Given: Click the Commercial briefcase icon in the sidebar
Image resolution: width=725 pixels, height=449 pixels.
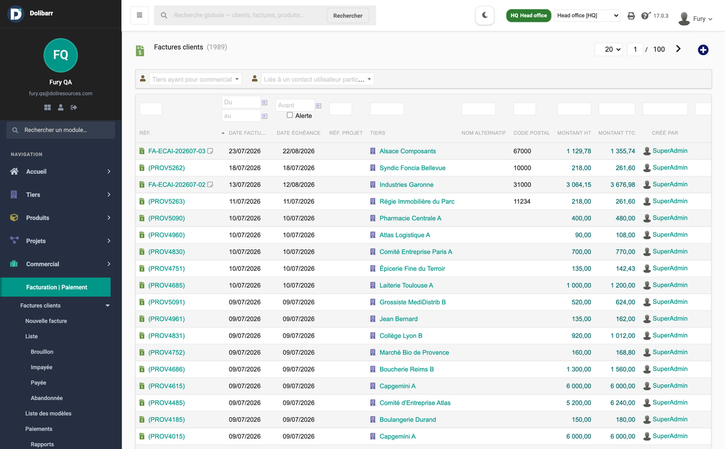Looking at the screenshot, I should click(x=14, y=264).
